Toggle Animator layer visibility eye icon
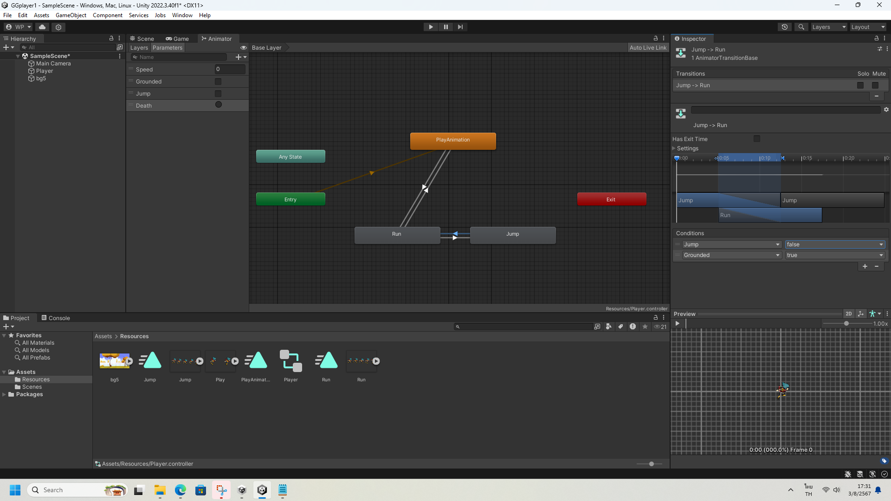Screen dimensions: 891x501 pyautogui.click(x=243, y=48)
